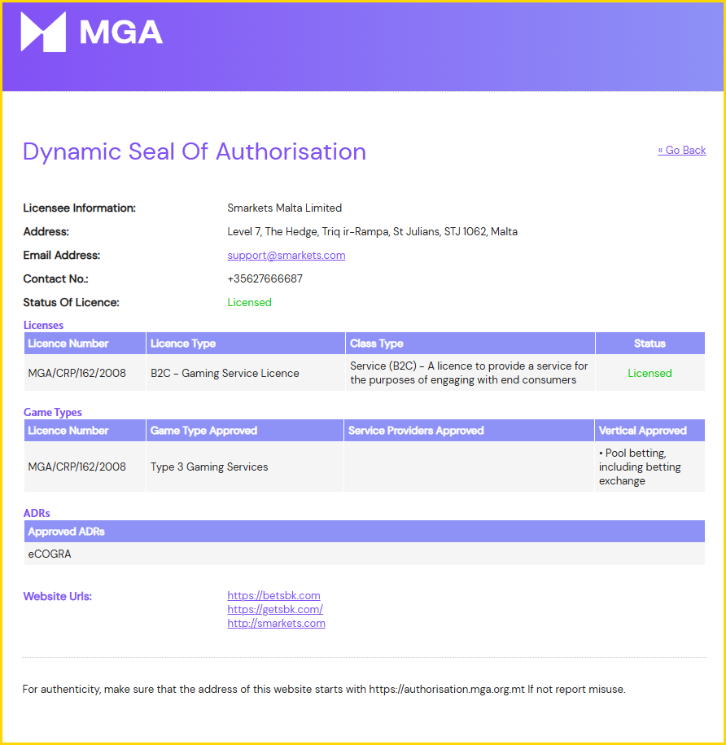This screenshot has width=726, height=745.
Task: Click the Licence Number header in Game Types table
Action: coord(85,431)
